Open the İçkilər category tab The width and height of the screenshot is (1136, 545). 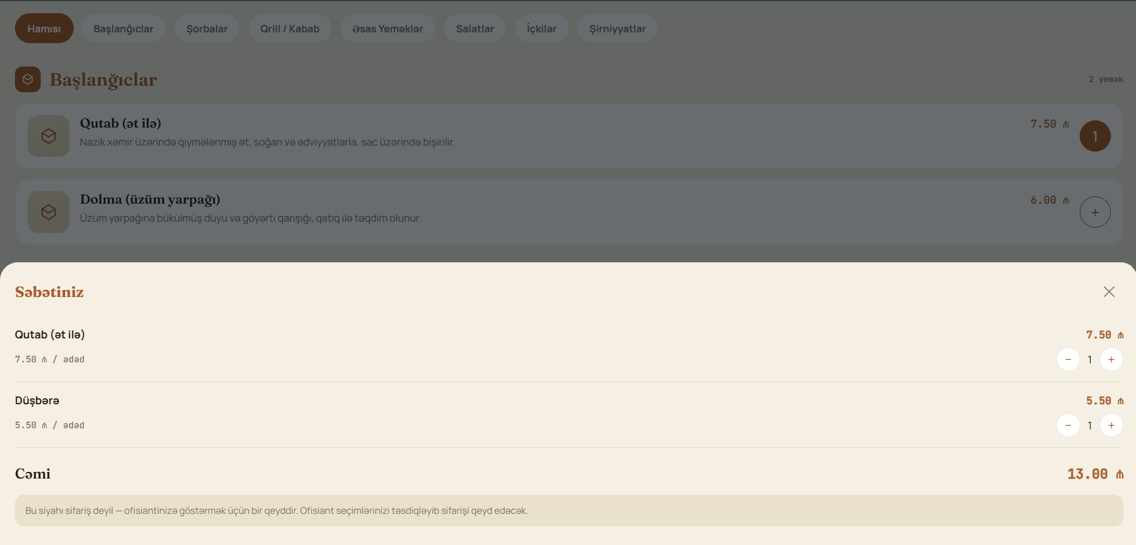coord(542,29)
